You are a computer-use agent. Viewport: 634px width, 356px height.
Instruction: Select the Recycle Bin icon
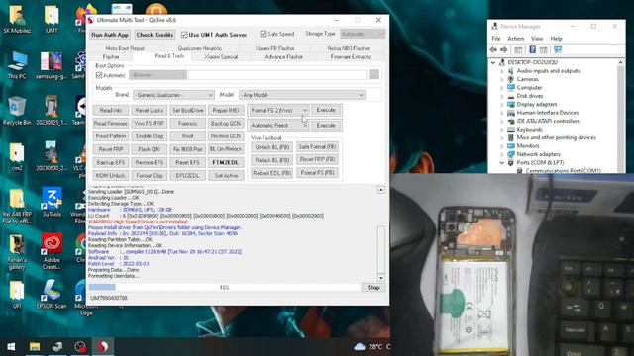[x=17, y=111]
